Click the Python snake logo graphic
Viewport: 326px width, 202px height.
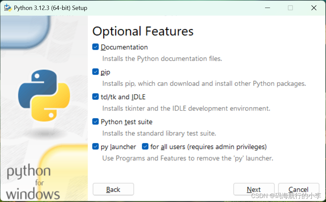pyautogui.click(x=44, y=96)
